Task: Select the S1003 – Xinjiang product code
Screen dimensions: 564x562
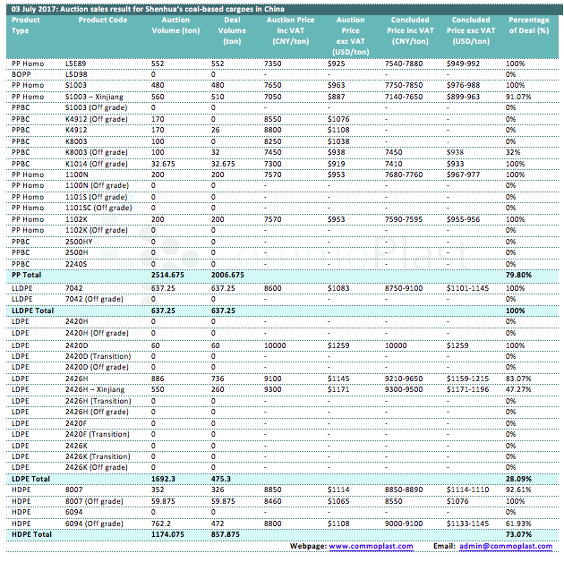Action: point(96,97)
